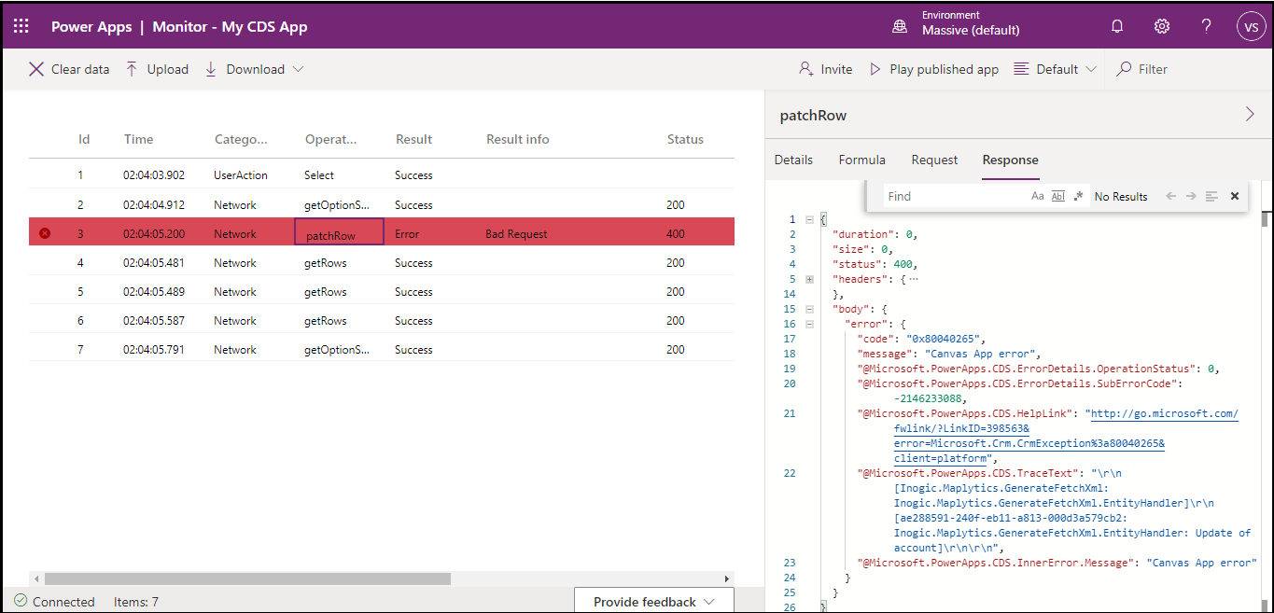The width and height of the screenshot is (1274, 613).
Task: Click the horizontal scrollbar right arrow
Action: pyautogui.click(x=728, y=578)
